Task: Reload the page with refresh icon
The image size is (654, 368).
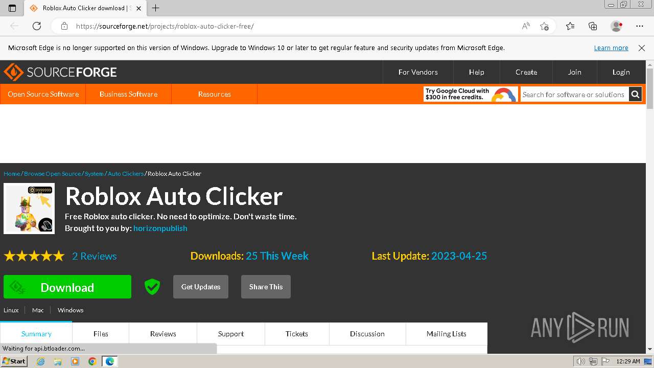Action: tap(37, 26)
